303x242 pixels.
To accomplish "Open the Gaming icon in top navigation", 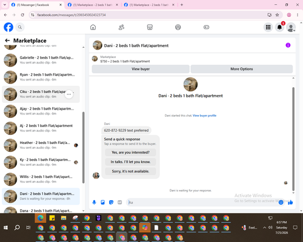I will 206,27.
